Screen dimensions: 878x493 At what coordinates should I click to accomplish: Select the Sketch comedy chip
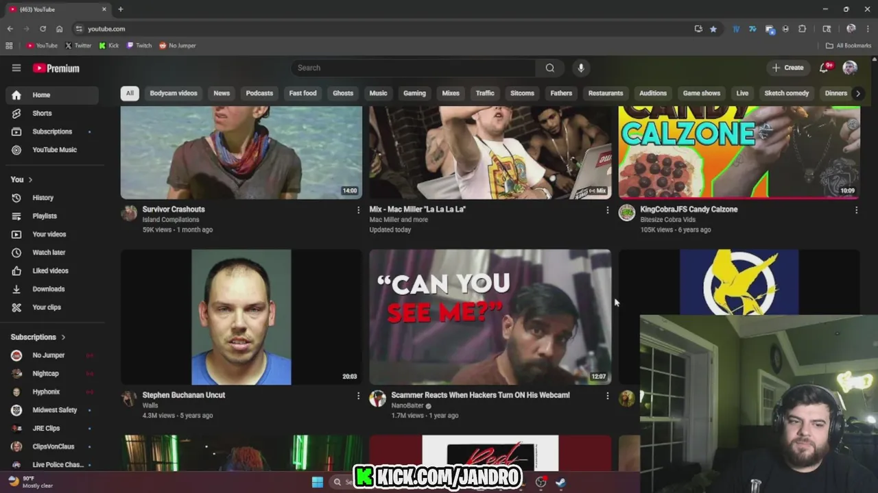pyautogui.click(x=787, y=93)
